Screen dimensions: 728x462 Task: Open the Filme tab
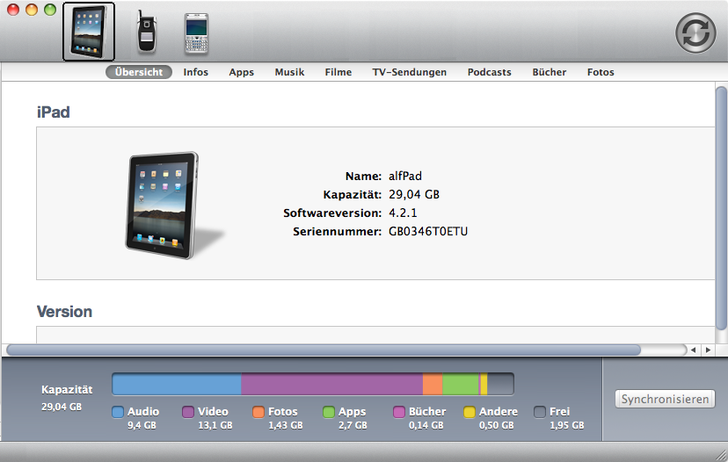[x=338, y=72]
